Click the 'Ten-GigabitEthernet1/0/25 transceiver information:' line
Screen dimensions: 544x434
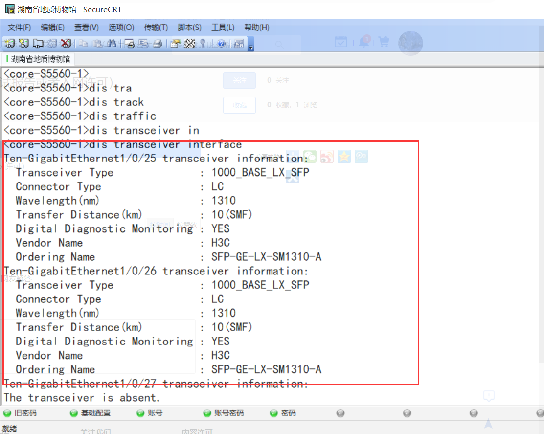156,159
